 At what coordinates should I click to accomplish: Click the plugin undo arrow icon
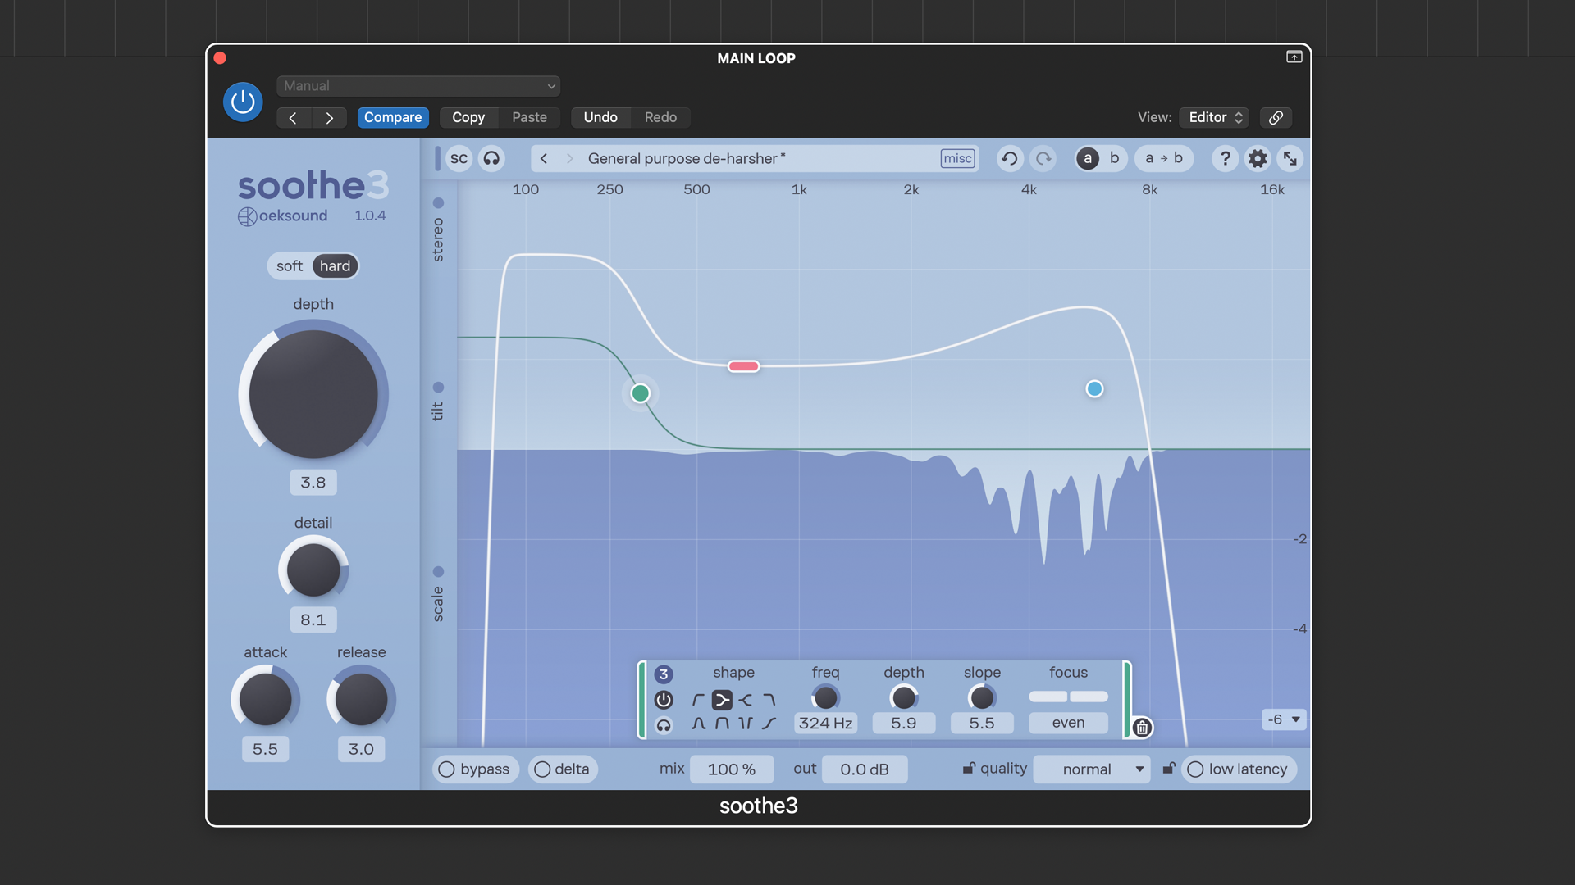tap(1010, 159)
